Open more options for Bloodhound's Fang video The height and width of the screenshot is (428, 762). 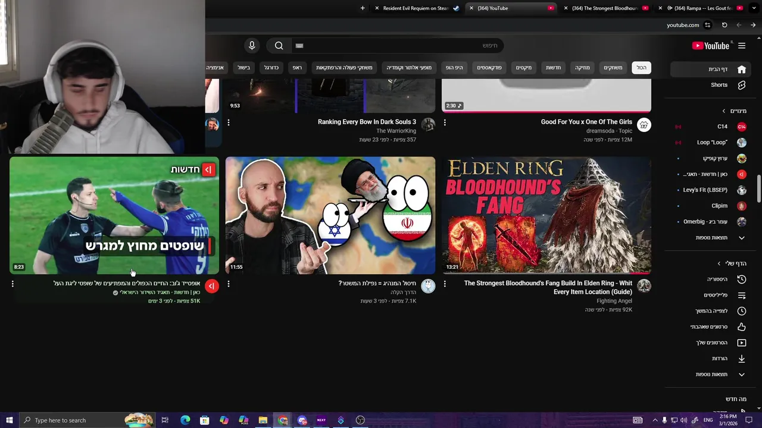[x=445, y=284]
